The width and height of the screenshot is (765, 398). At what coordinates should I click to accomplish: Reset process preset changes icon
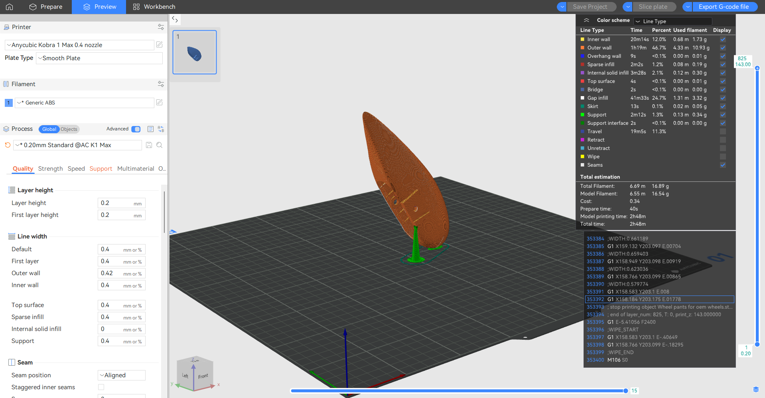point(8,145)
